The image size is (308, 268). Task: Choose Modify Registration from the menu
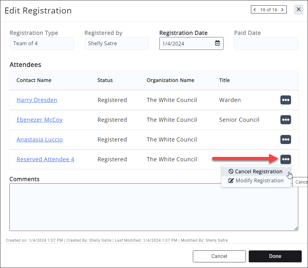tap(256, 180)
